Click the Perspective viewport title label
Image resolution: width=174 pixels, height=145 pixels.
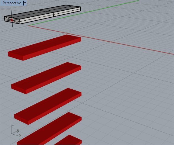point(12,3)
